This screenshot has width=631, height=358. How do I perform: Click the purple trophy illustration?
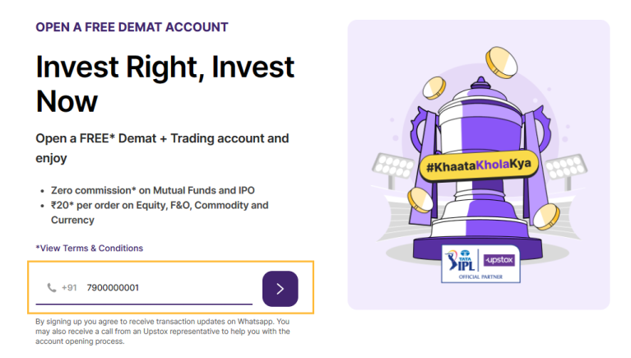coord(479,170)
